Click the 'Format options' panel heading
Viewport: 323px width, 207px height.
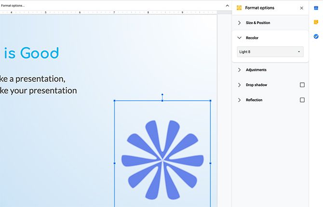coord(259,8)
